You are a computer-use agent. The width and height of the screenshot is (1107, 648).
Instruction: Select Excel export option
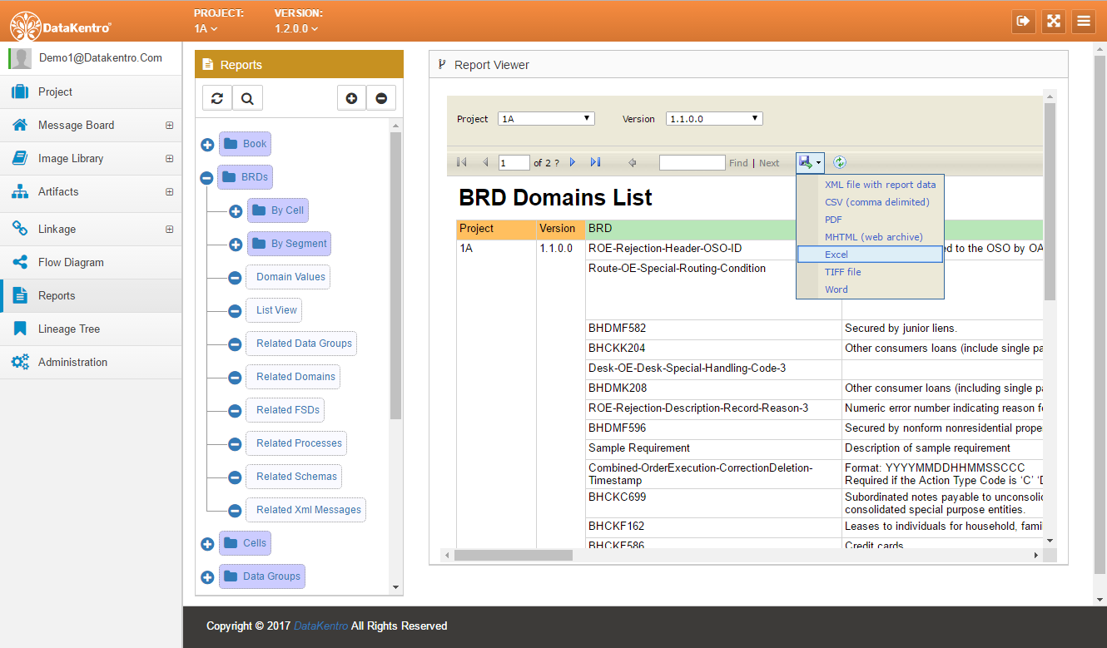point(870,255)
